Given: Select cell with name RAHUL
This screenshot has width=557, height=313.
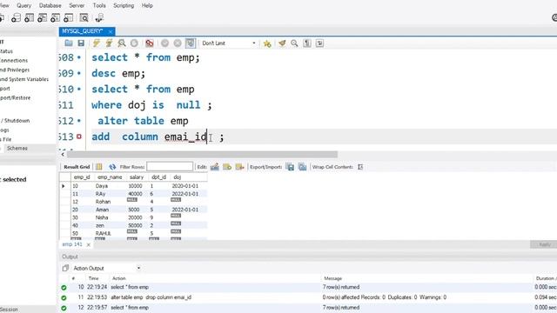Looking at the screenshot, I should 104,234.
